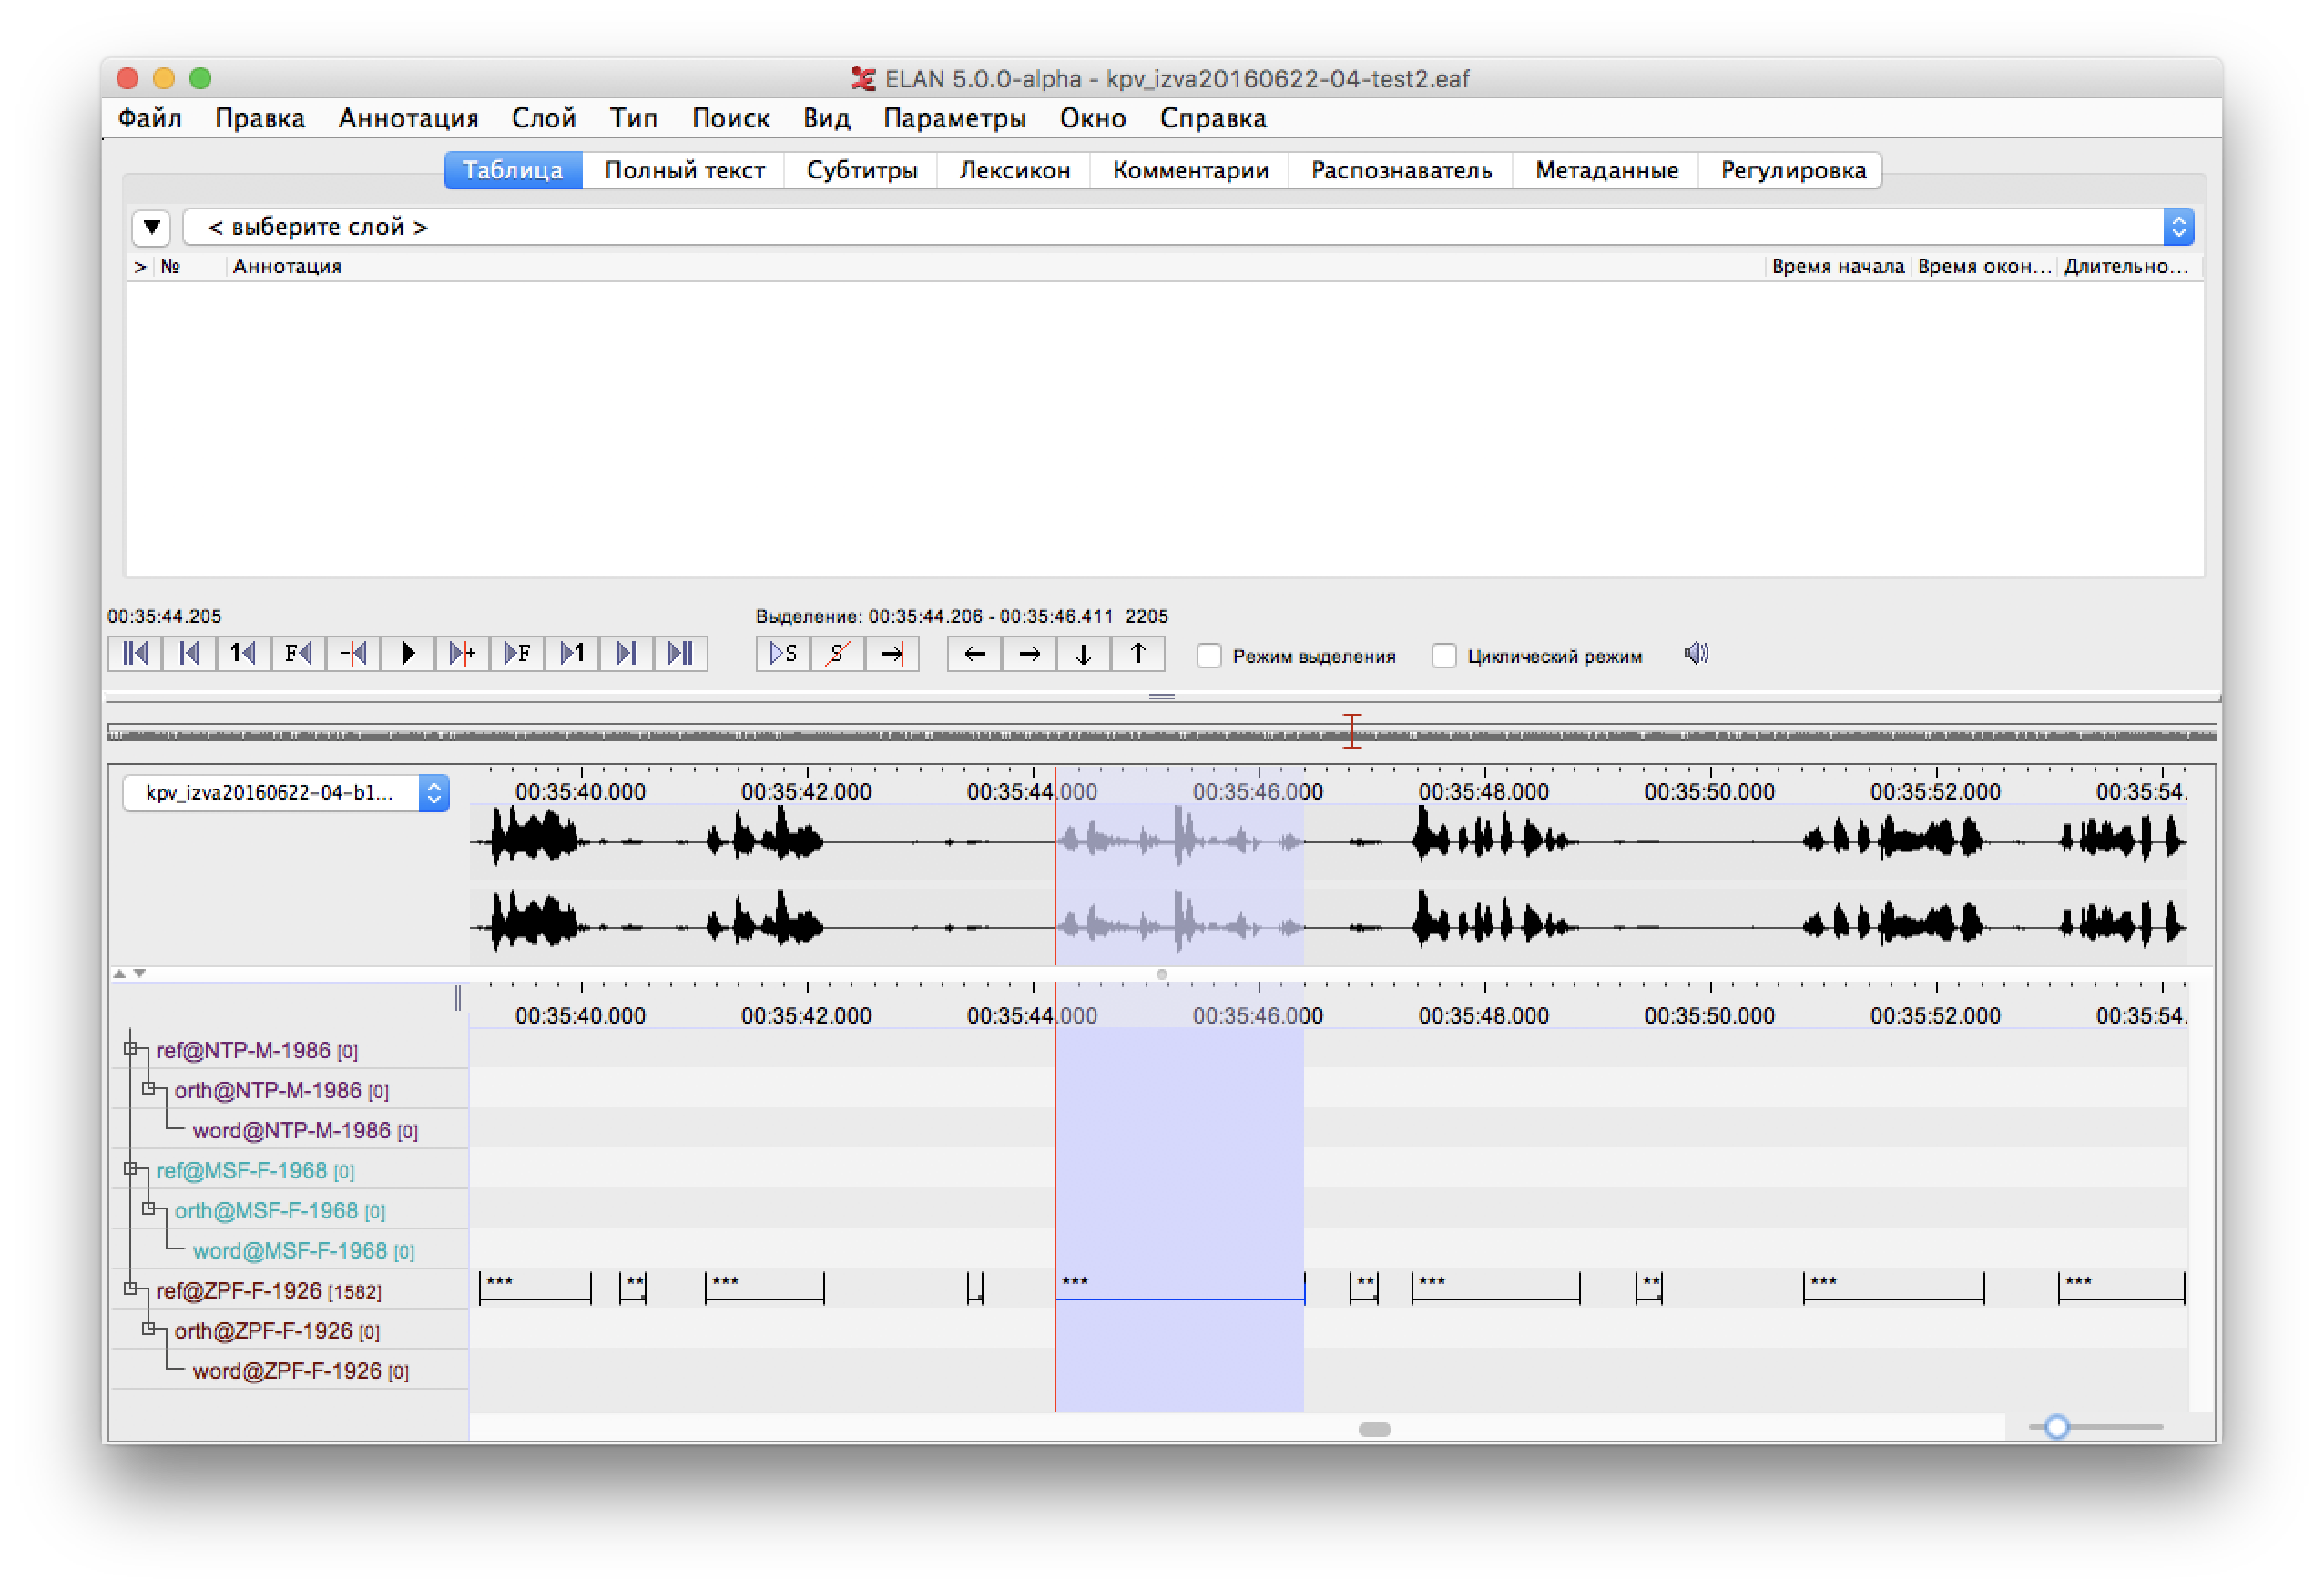
Task: Clear the selection using the crossed S button
Action: 837,653
